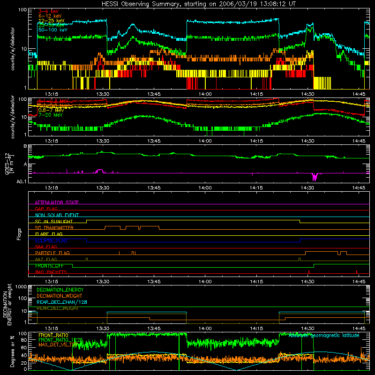
Task: Click the 14:45 time label of the keV panel
Action: coord(359,94)
